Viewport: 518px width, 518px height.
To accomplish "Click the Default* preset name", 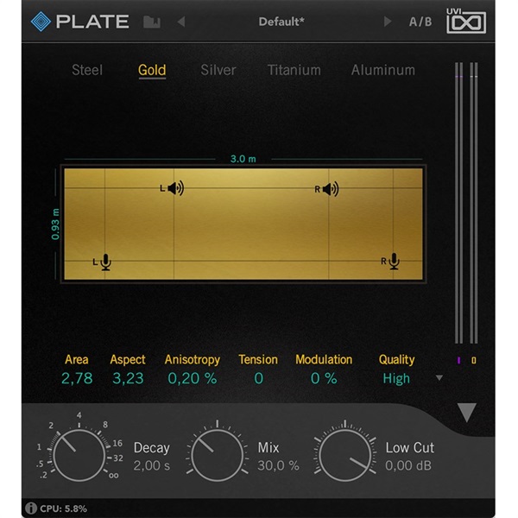I will (x=281, y=22).
